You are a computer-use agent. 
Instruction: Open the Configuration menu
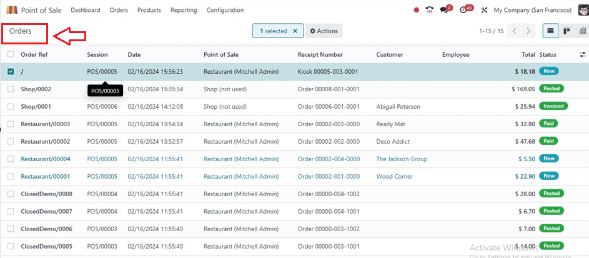point(225,10)
